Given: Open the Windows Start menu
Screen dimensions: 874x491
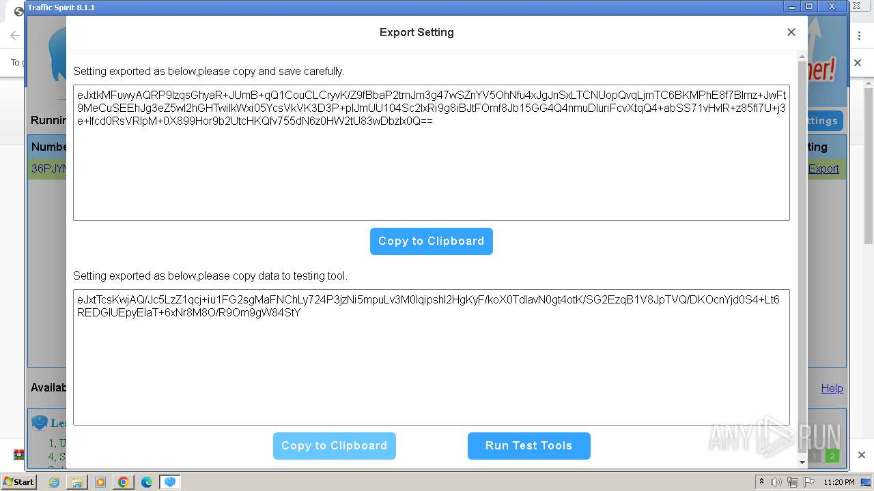Looking at the screenshot, I should click(x=18, y=482).
